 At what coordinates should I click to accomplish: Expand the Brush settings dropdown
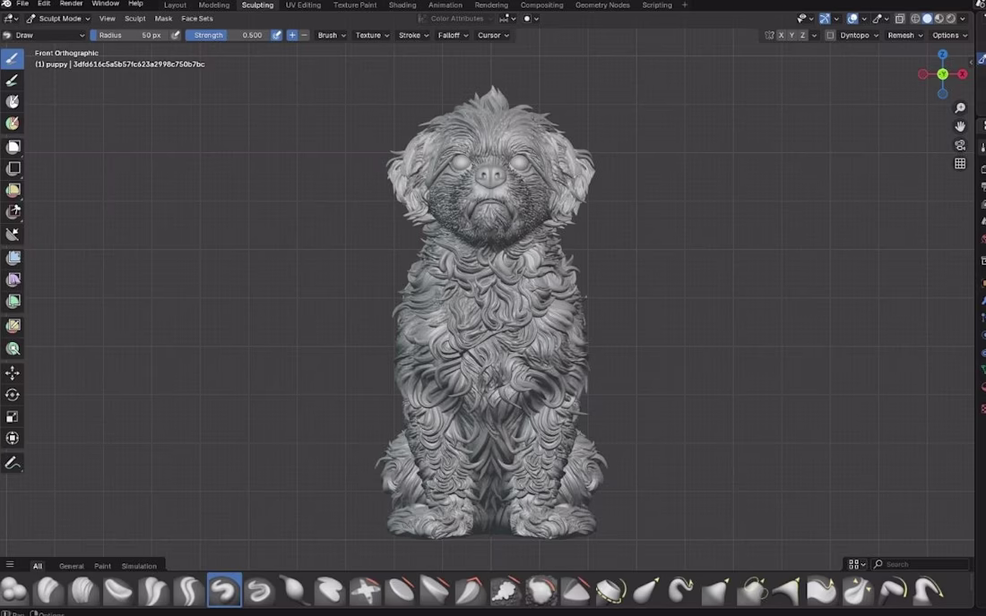pyautogui.click(x=332, y=35)
